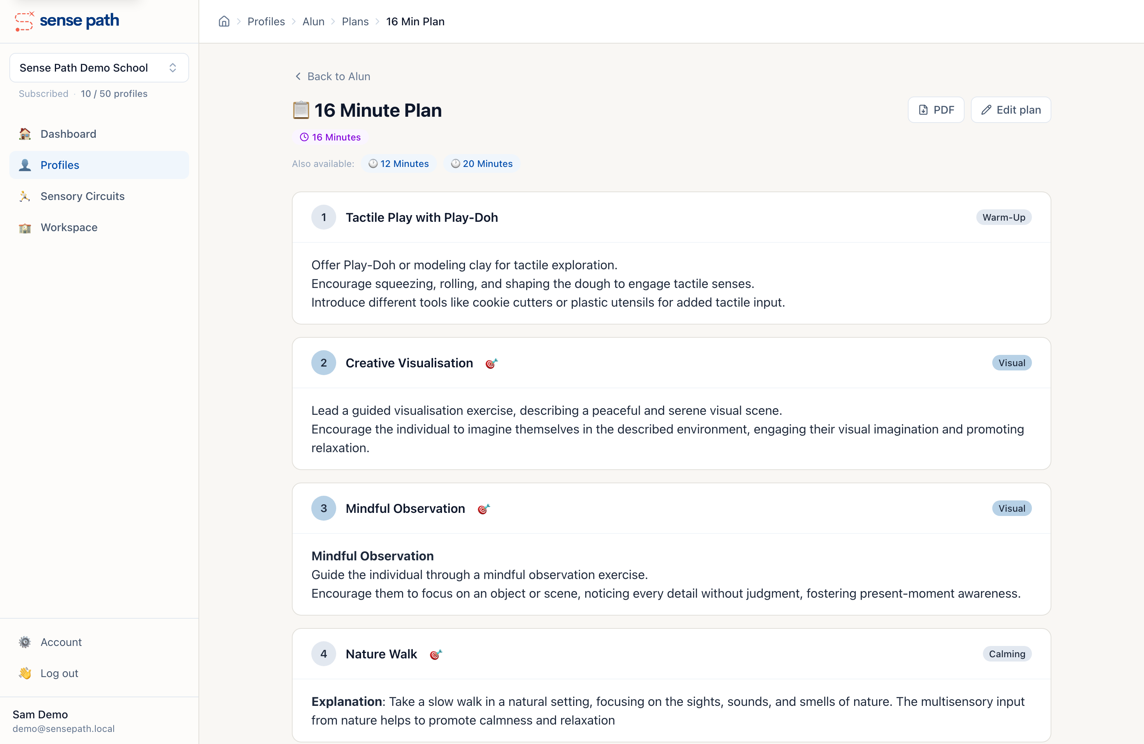Click the Tactile Play with Play-Doh heading
The height and width of the screenshot is (744, 1144).
point(421,218)
